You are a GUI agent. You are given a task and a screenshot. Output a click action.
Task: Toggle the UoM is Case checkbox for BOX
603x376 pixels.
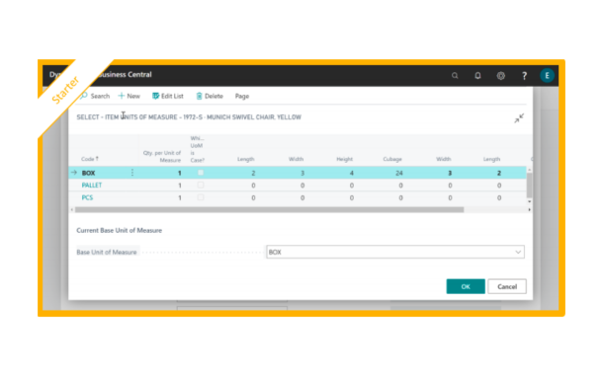(x=201, y=173)
